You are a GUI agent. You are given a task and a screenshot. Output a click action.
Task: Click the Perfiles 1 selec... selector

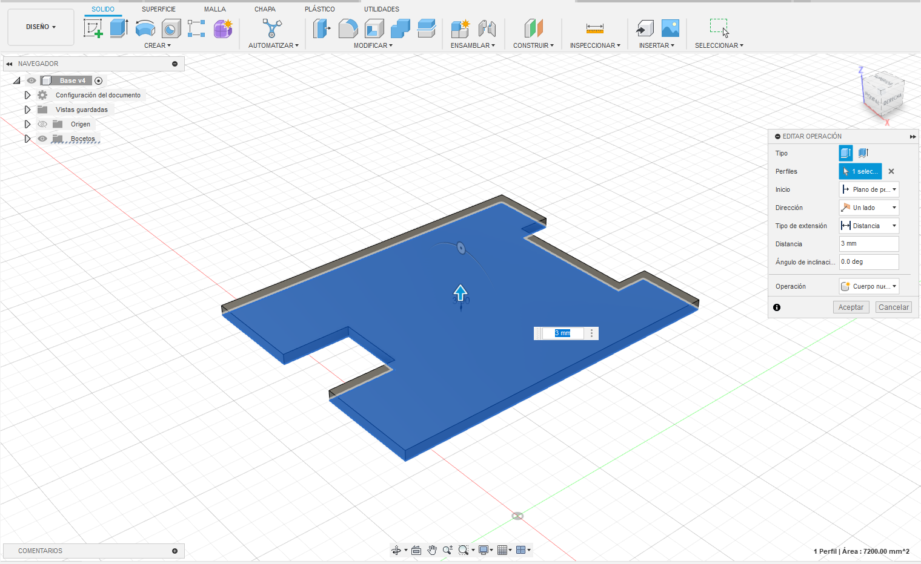tap(860, 171)
